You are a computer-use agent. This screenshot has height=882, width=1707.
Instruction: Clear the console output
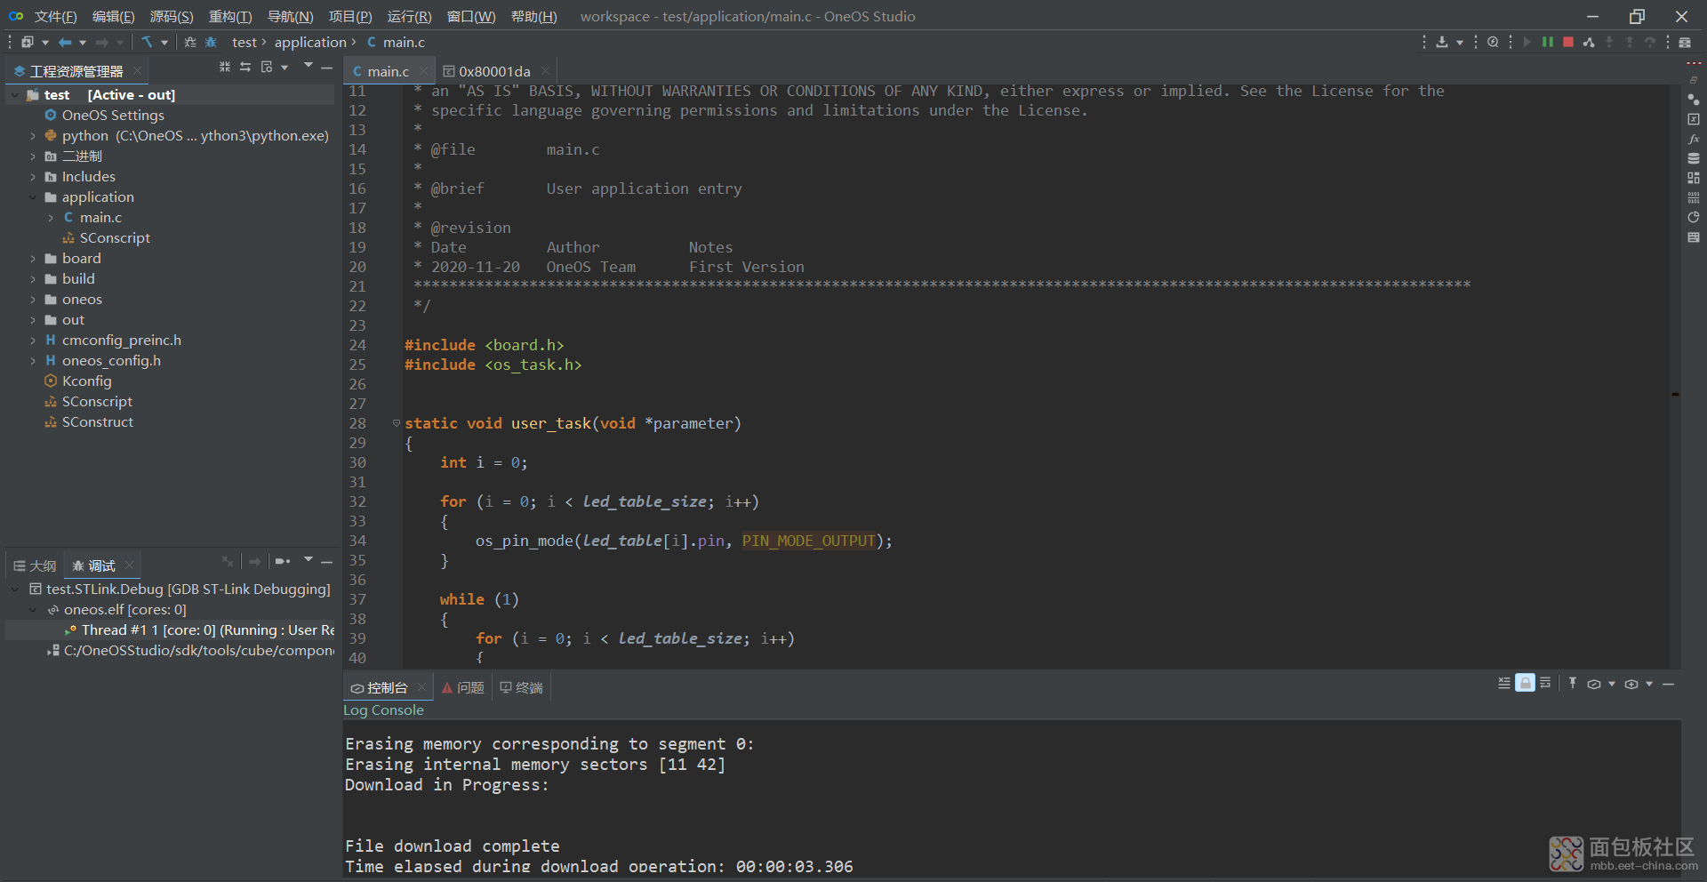point(1504,683)
